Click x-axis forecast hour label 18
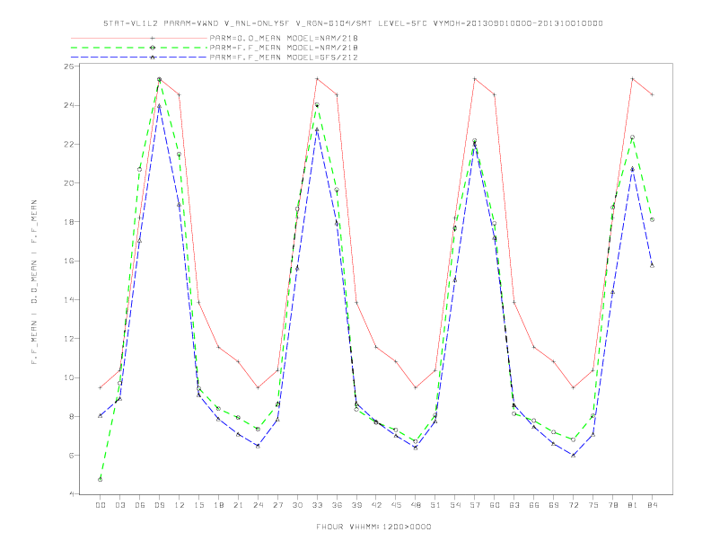The height and width of the screenshot is (550, 711). tap(218, 505)
